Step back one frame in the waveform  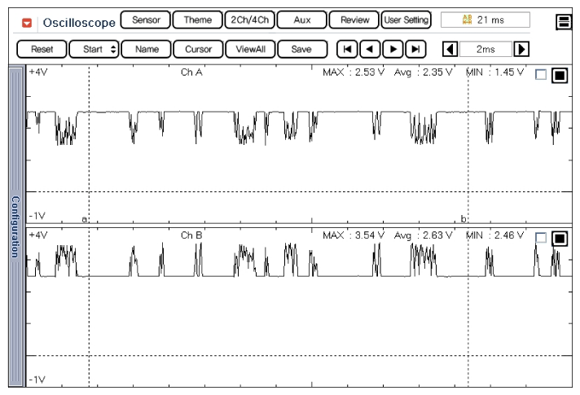(371, 49)
